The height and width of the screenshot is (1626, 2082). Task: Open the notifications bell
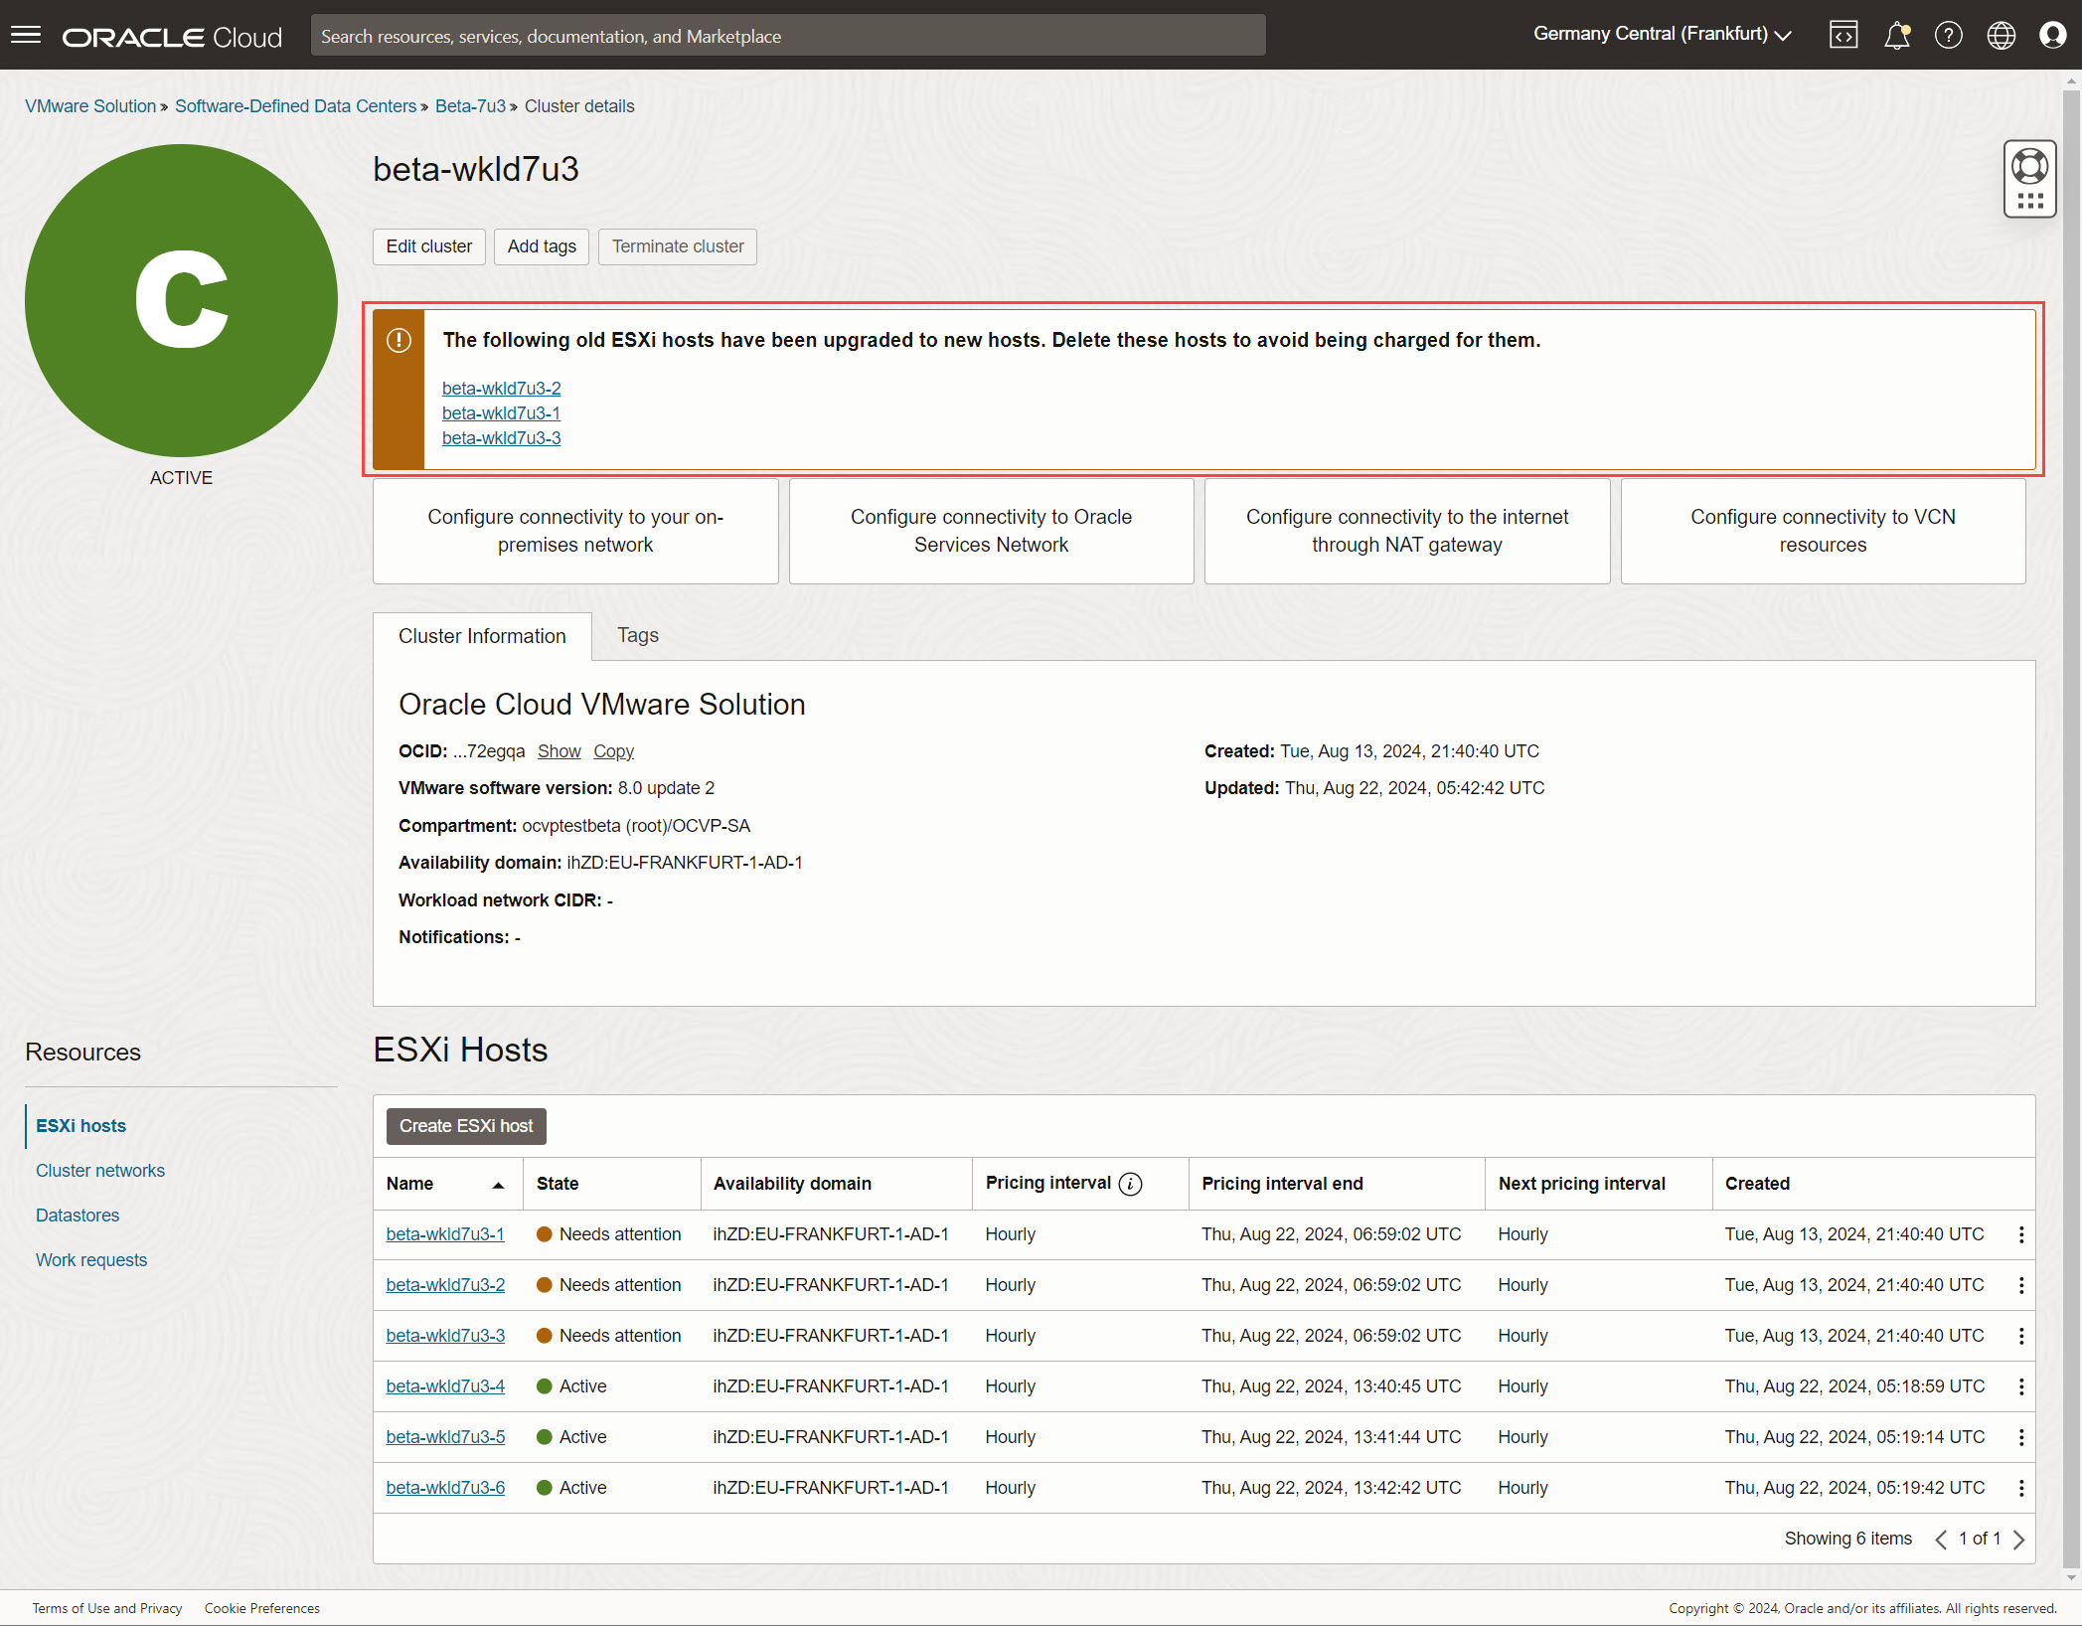1896,36
